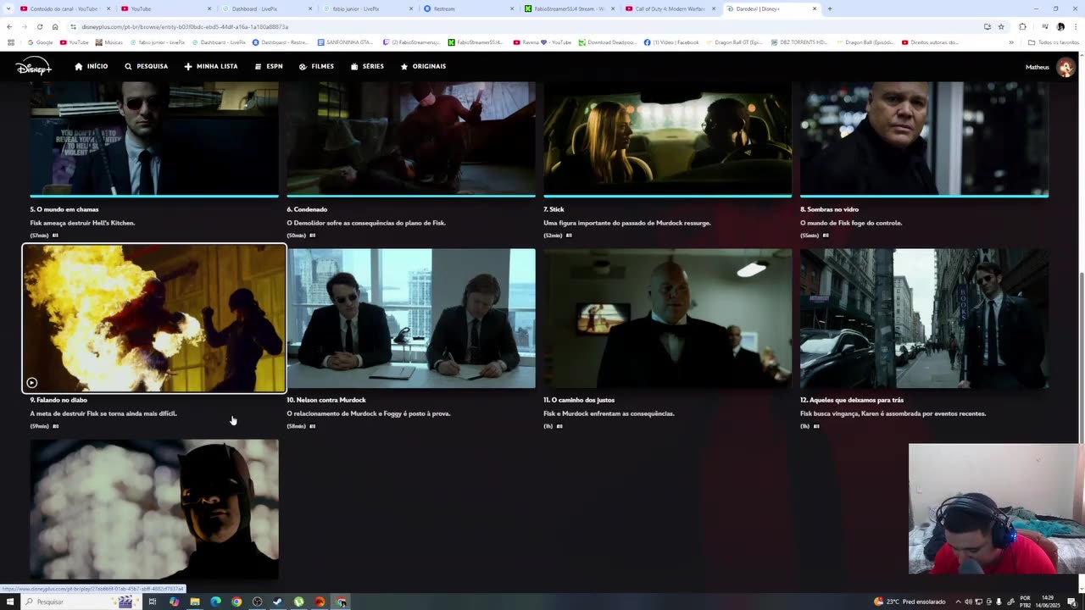Open episode 7 Stick thumbnail
1085x610 pixels.
coord(668,139)
